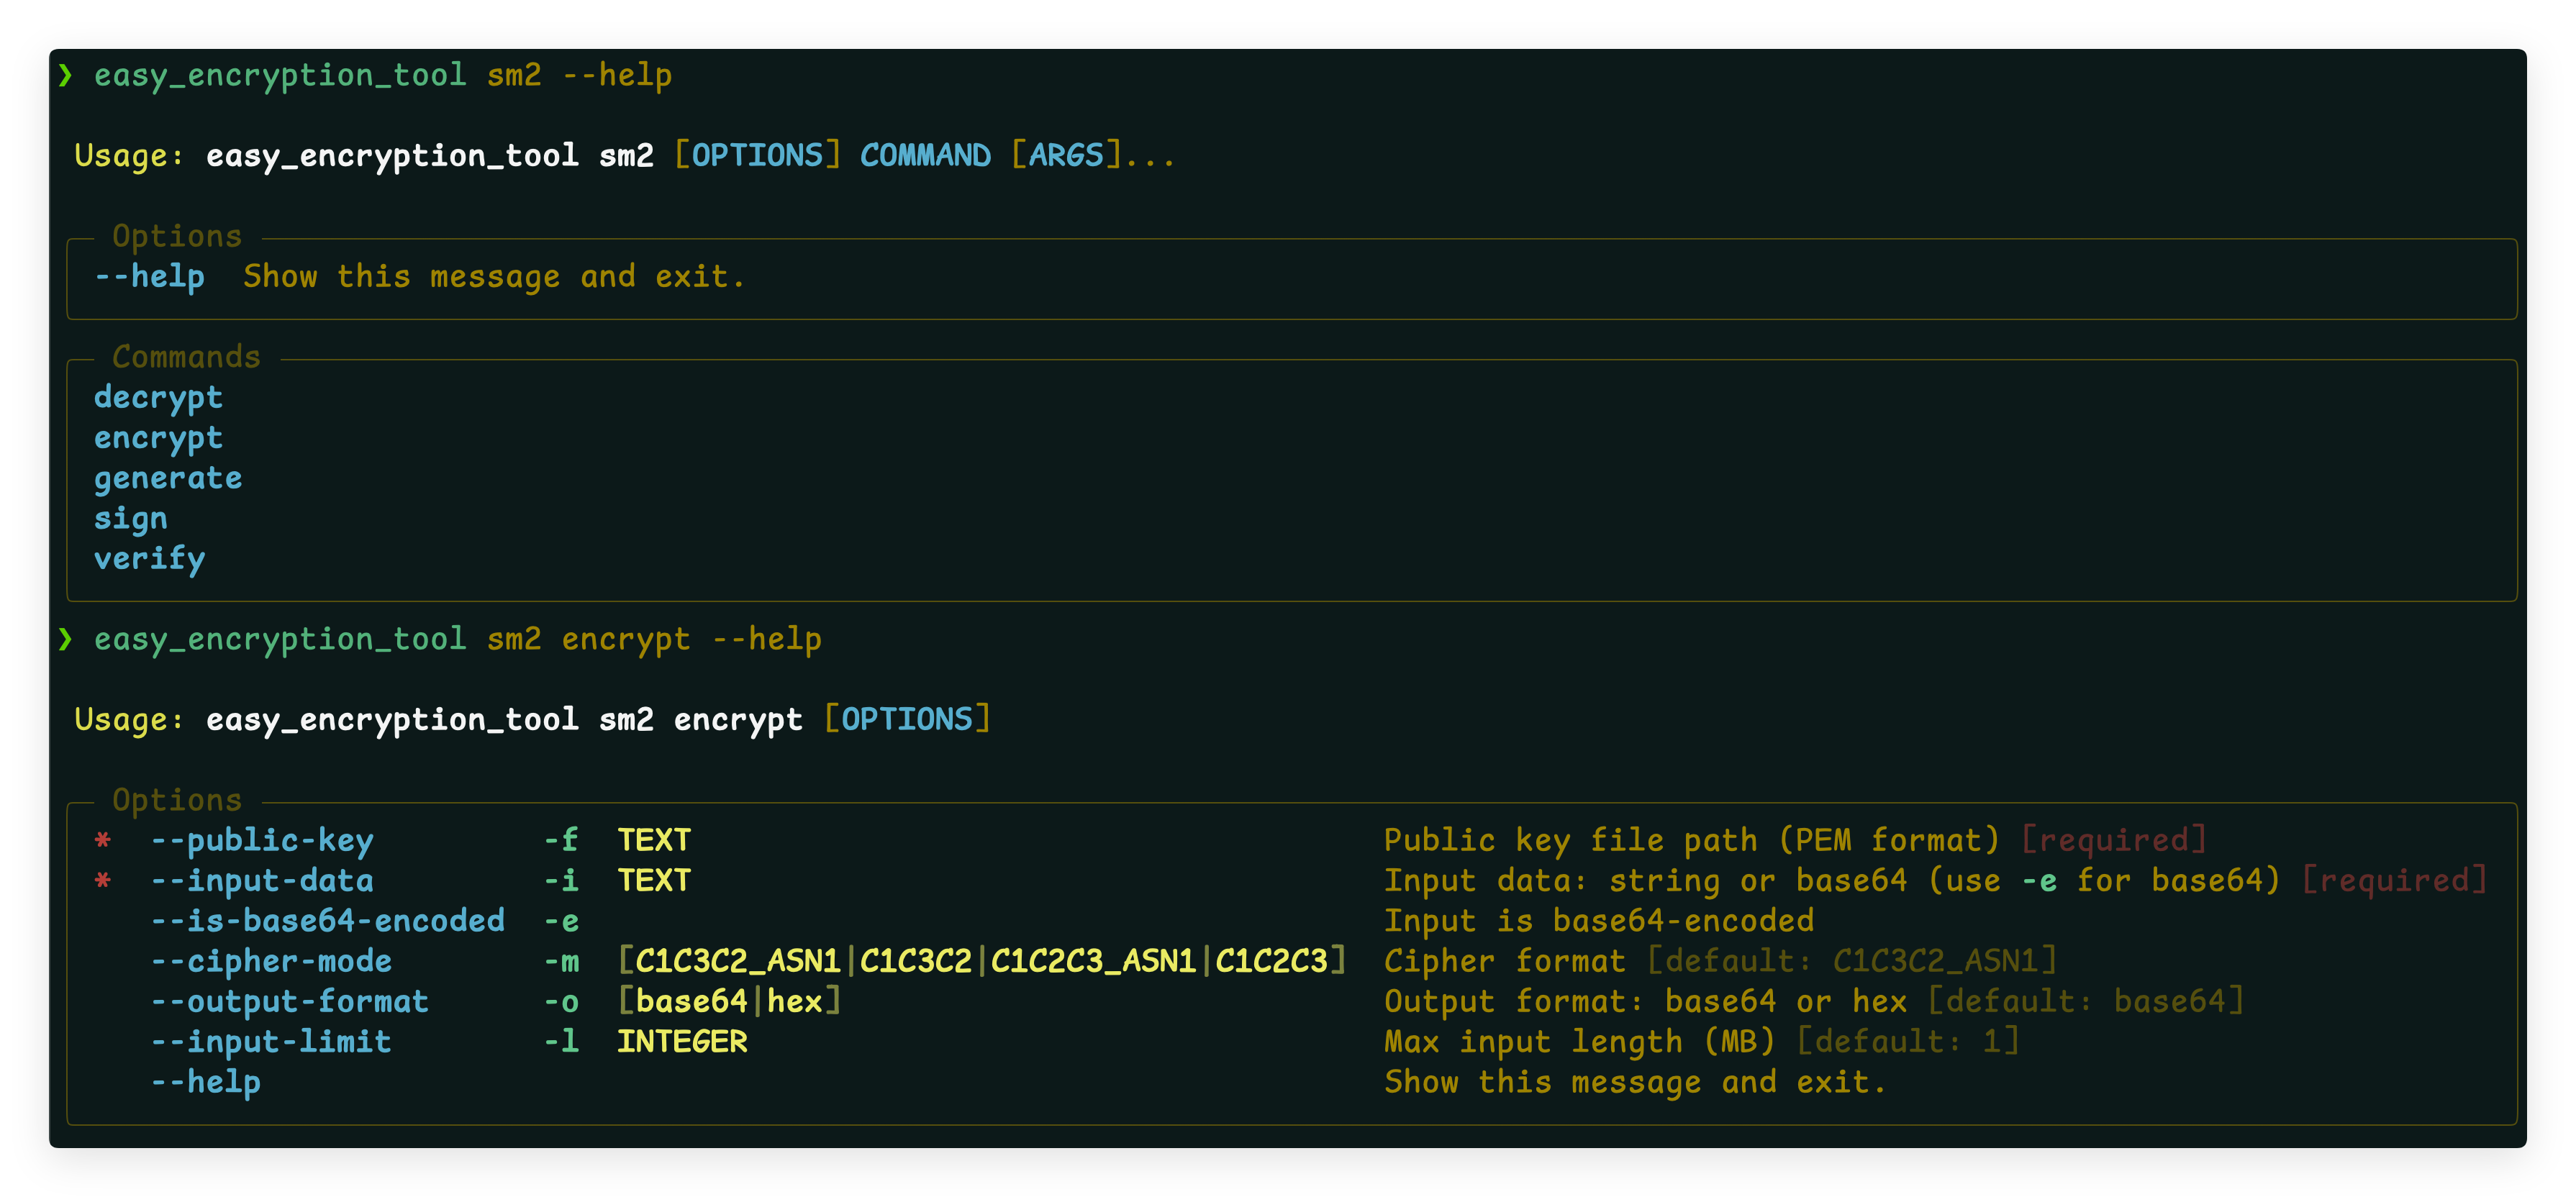Image resolution: width=2576 pixels, height=1197 pixels.
Task: Click the decrypt command
Action: click(x=158, y=398)
